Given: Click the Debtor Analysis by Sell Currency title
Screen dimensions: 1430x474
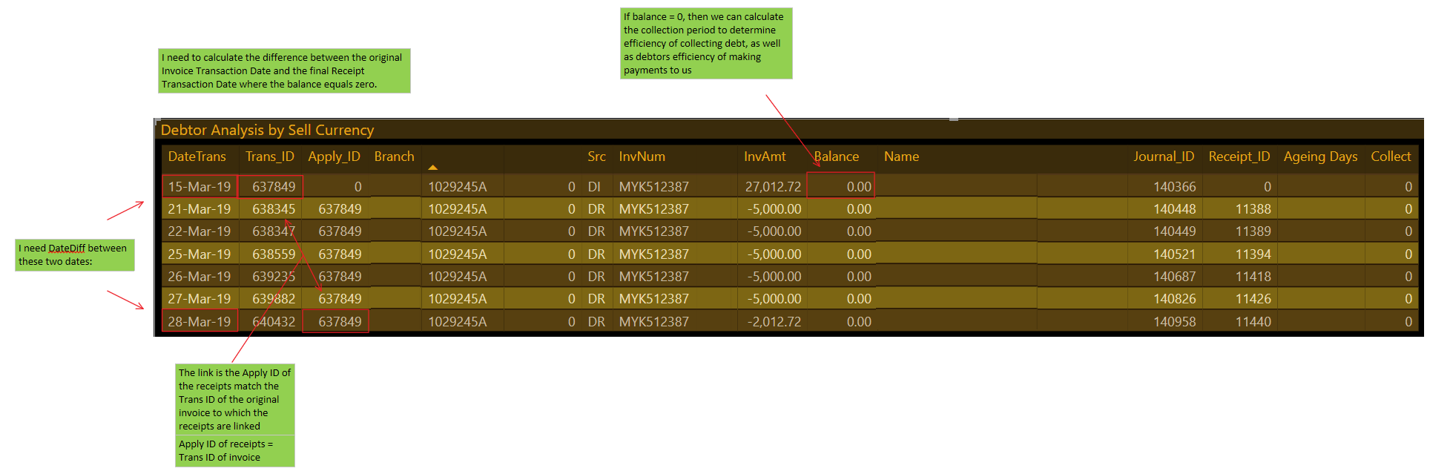Looking at the screenshot, I should [x=267, y=130].
